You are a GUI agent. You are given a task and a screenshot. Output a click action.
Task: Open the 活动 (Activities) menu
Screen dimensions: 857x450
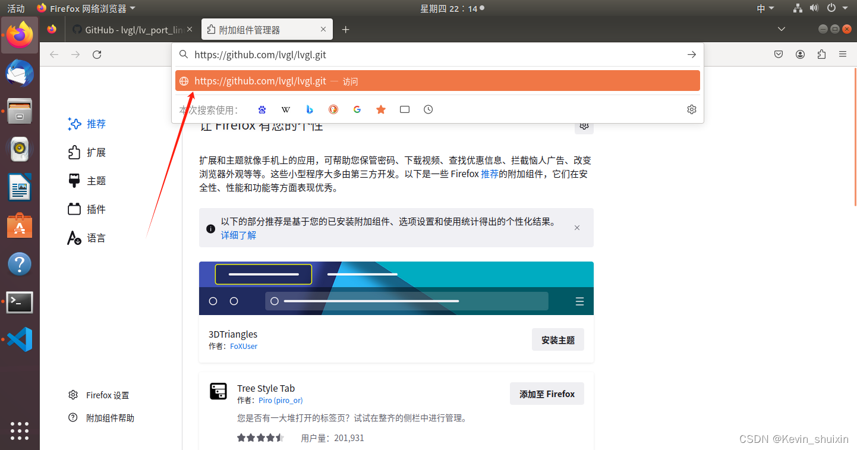point(15,8)
